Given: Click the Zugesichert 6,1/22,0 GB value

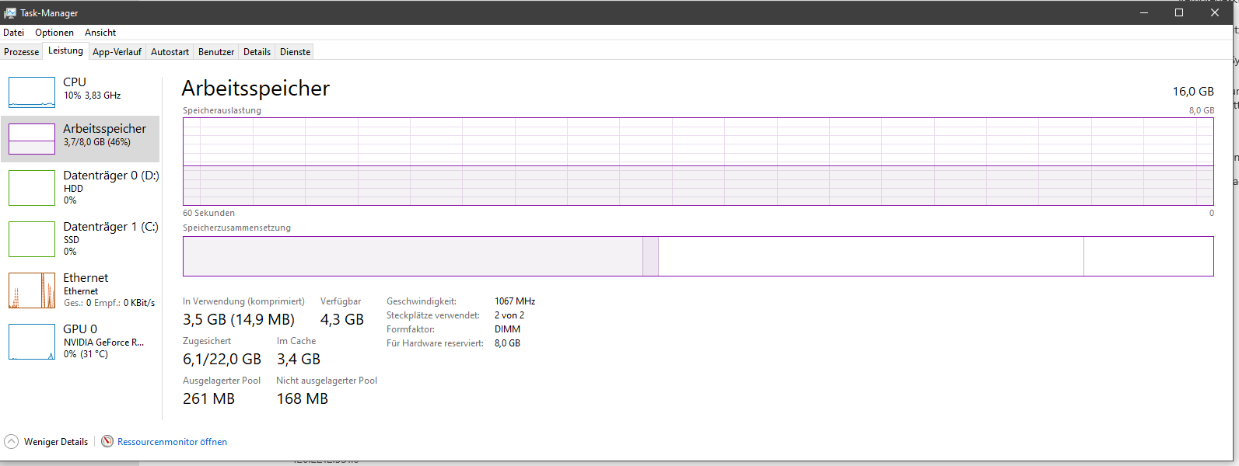Looking at the screenshot, I should (x=222, y=359).
